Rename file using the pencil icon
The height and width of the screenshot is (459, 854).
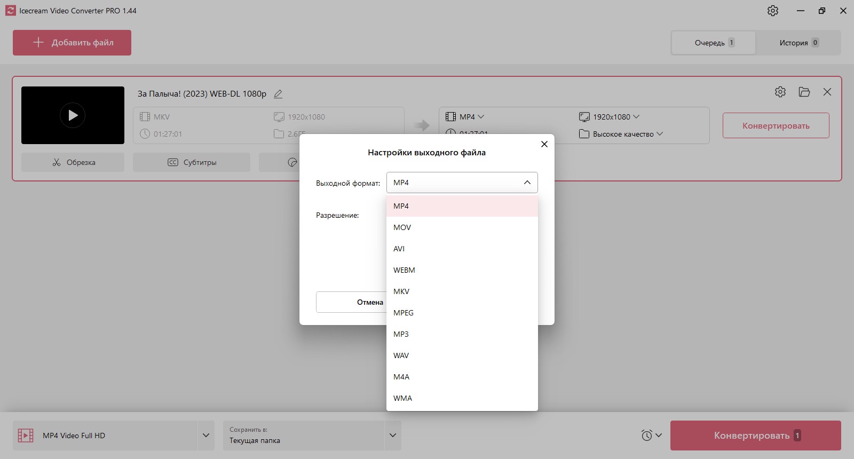(x=278, y=94)
